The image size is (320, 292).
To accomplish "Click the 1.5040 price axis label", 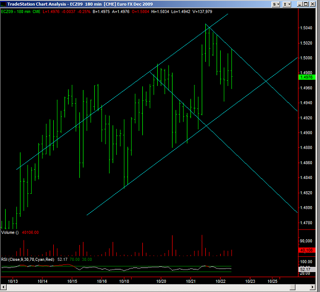I will coord(306,28).
